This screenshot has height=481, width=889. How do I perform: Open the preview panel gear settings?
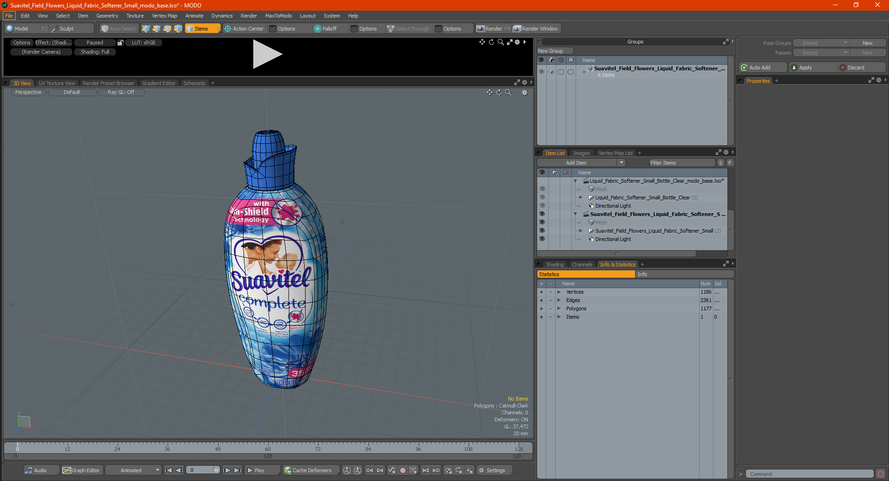pyautogui.click(x=518, y=42)
